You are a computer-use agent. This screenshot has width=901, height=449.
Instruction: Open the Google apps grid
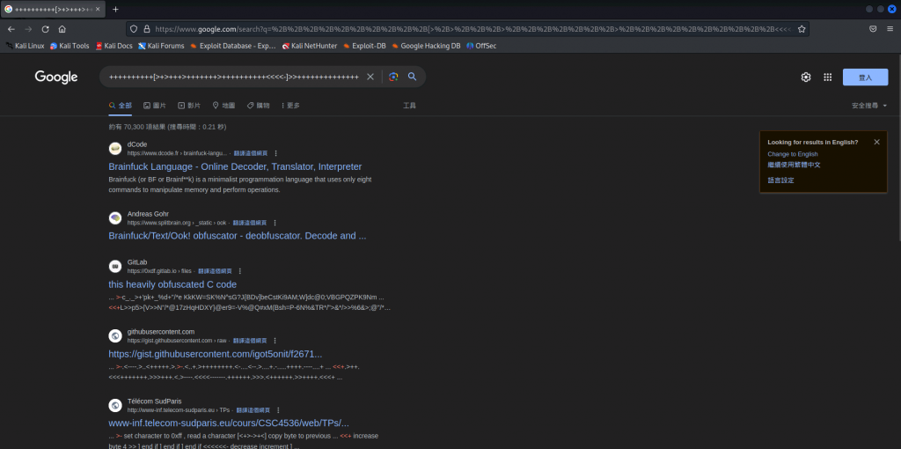(827, 77)
